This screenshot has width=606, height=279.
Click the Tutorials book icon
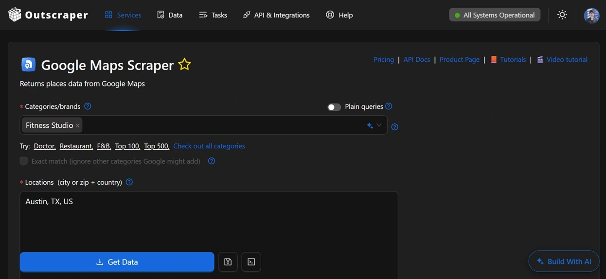(x=494, y=59)
